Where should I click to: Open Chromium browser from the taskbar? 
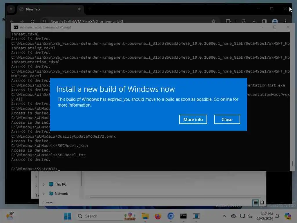(x=171, y=216)
